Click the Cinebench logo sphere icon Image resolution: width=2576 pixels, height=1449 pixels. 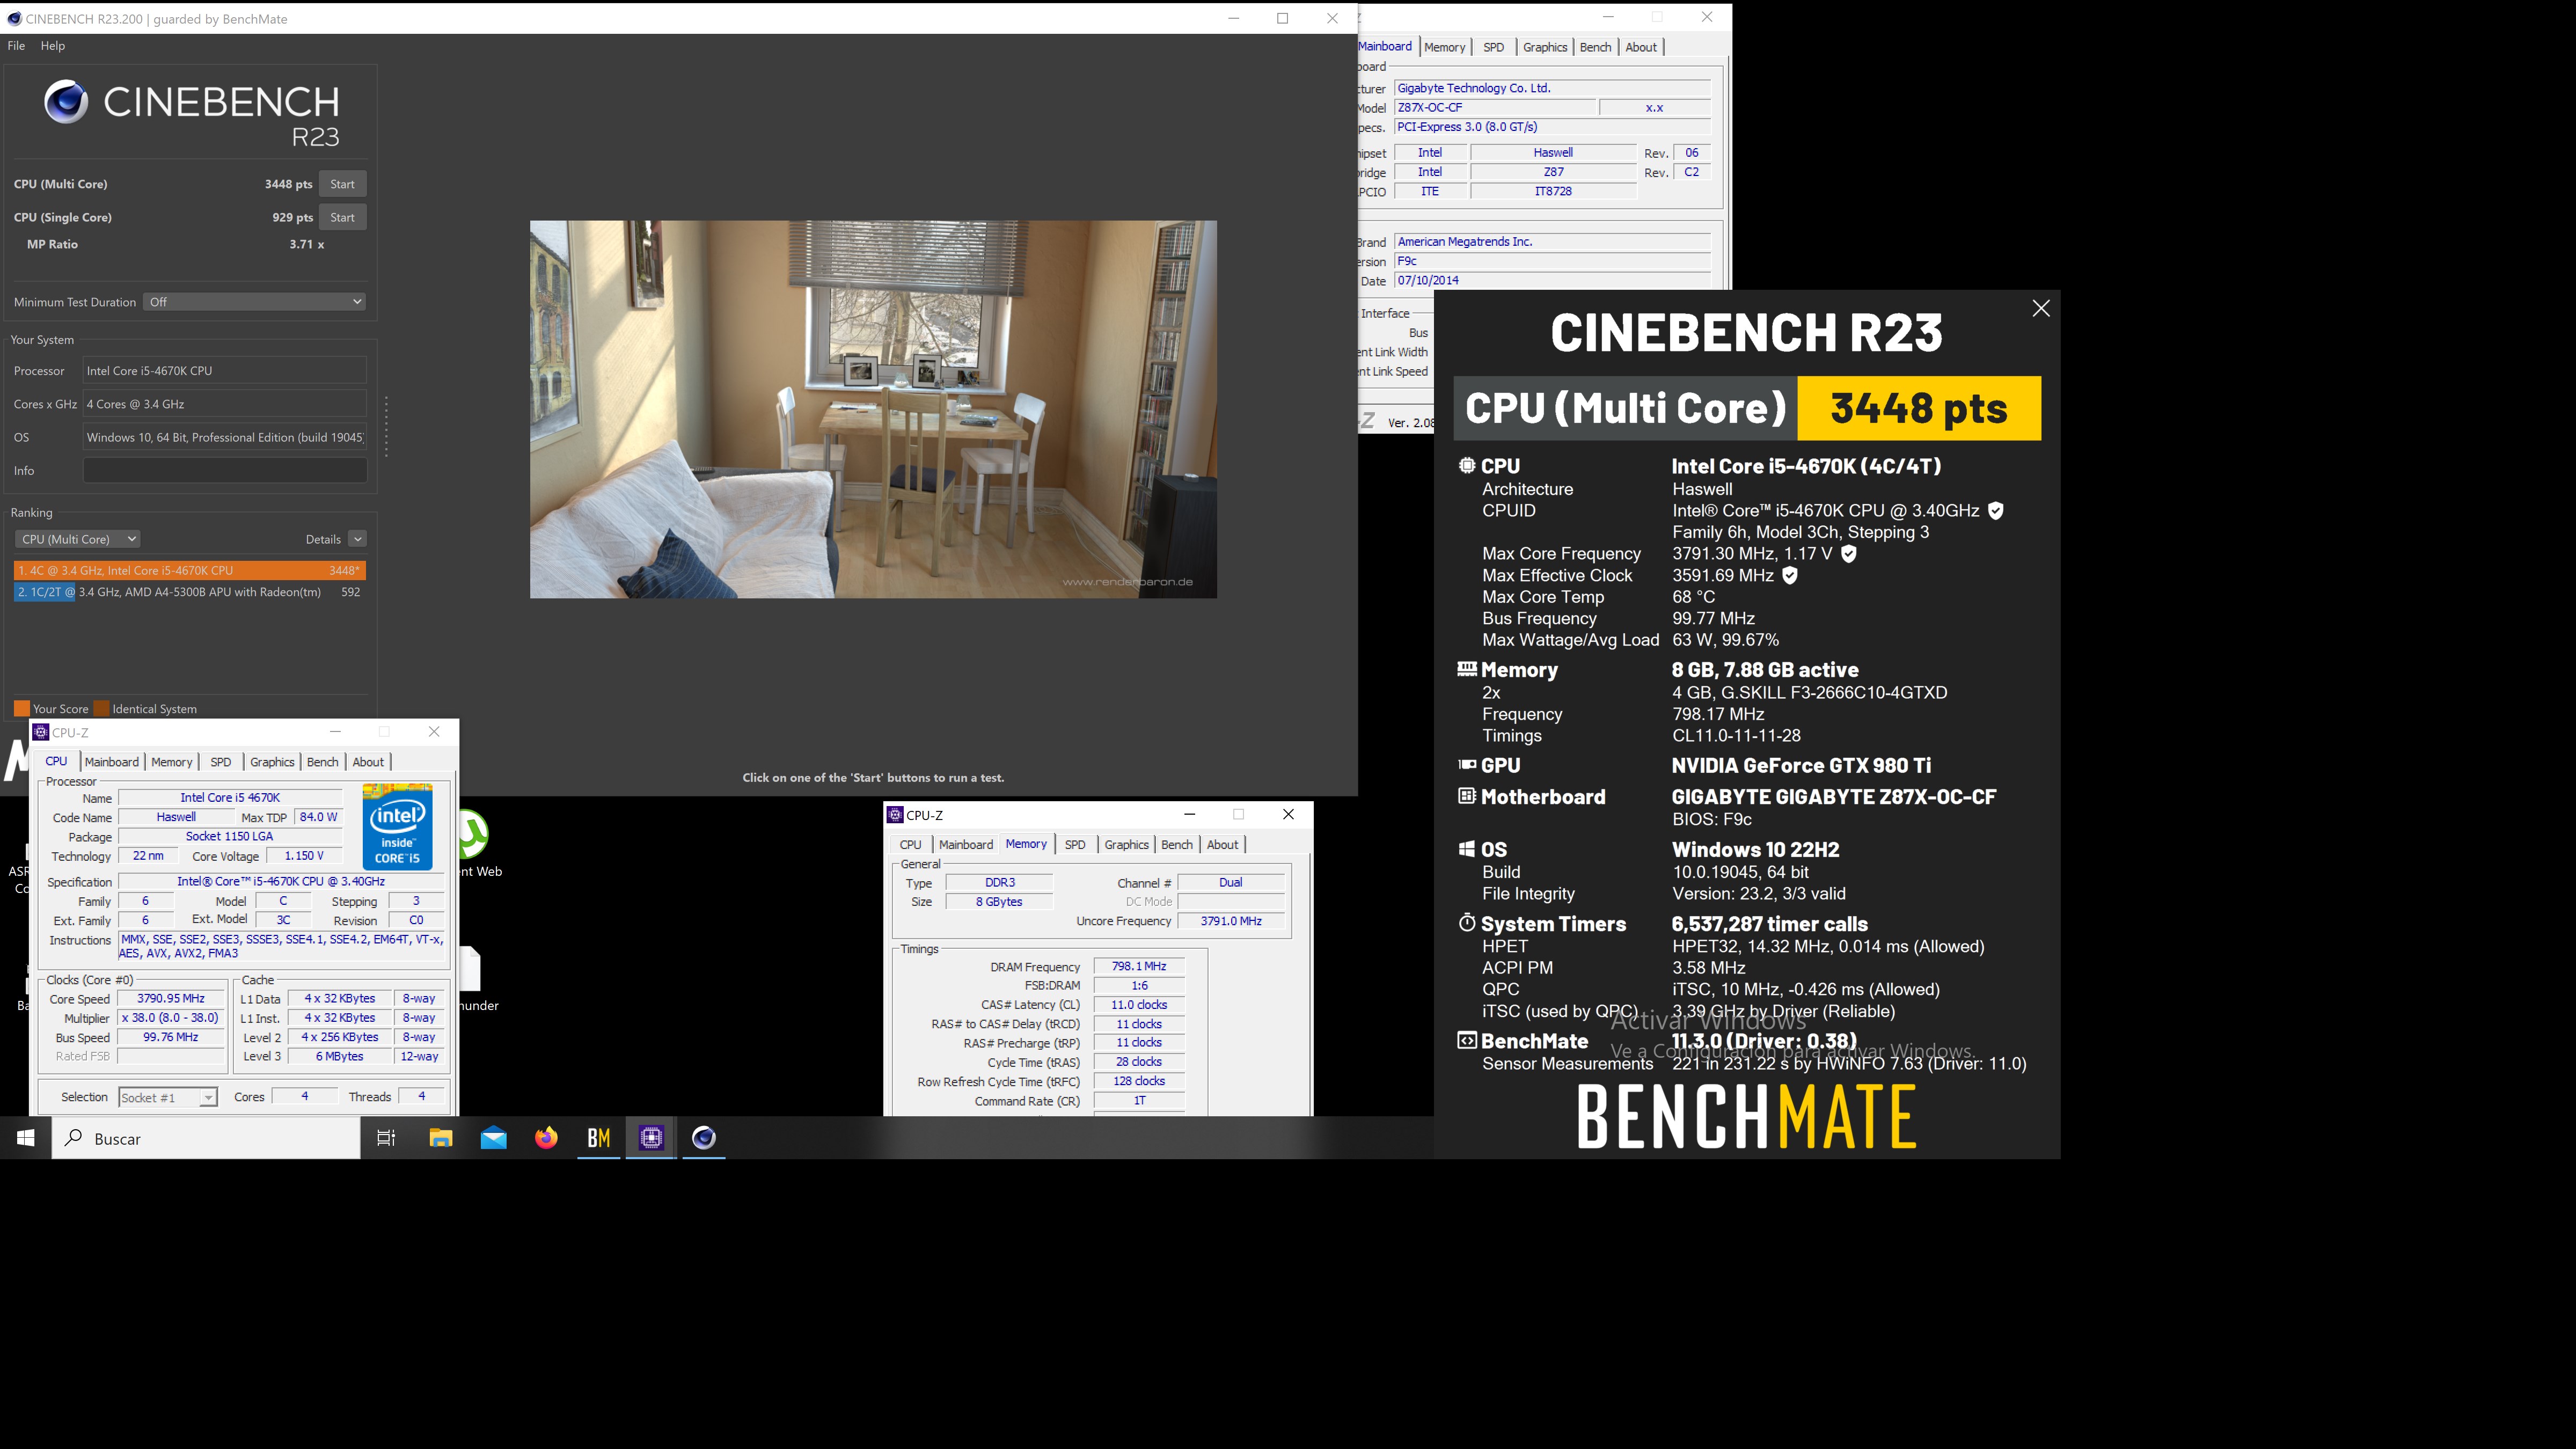(x=66, y=102)
